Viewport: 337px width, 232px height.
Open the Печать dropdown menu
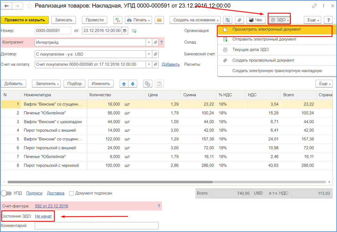pos(139,20)
